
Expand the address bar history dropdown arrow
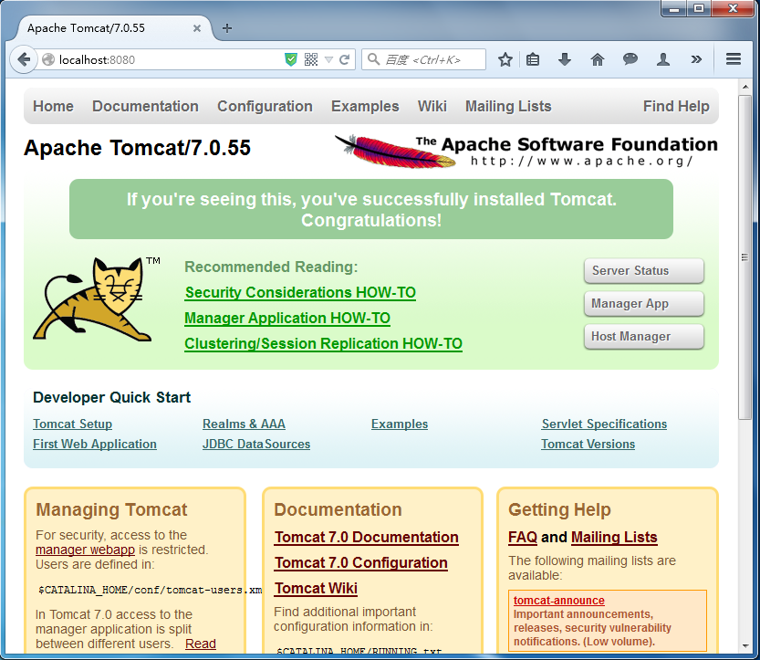(328, 59)
